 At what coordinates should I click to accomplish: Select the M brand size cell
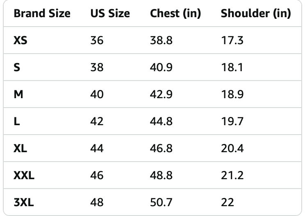coord(18,94)
